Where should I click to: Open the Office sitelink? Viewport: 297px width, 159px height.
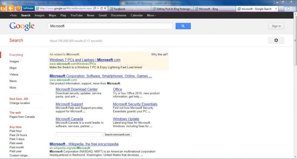tap(117, 89)
